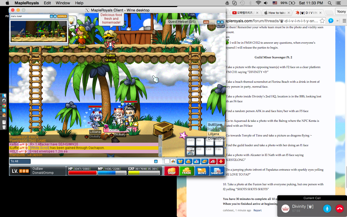This screenshot has width=347, height=217.
Task: Open the SHORTCUT button in game
Action: [217, 171]
